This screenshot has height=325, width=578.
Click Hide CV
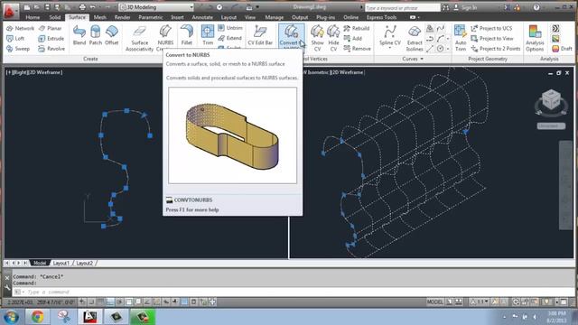333,38
